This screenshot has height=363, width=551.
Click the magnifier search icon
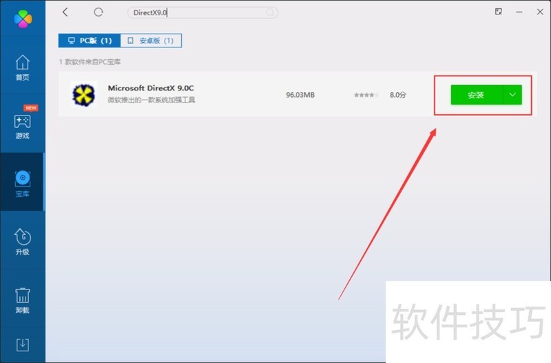pyautogui.click(x=269, y=12)
